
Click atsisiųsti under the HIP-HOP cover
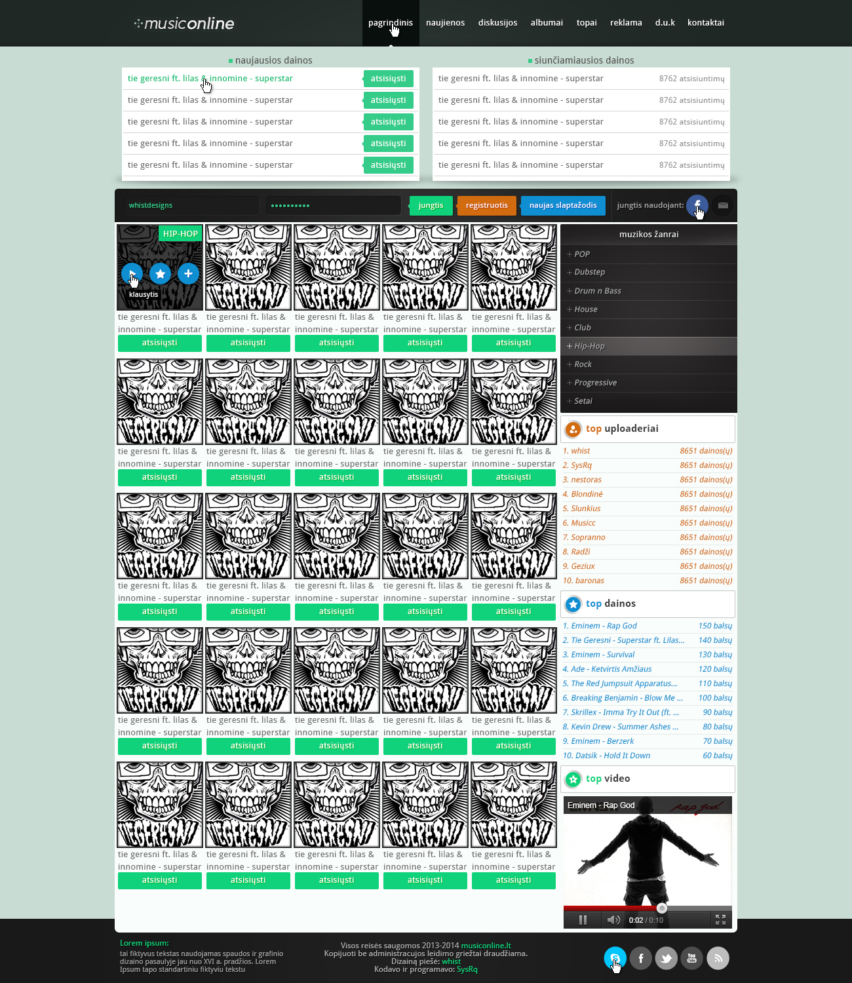tap(160, 343)
